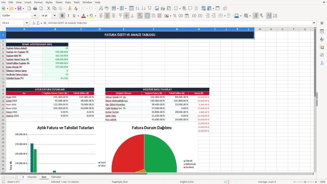
Task: Open the Sheet menu
Action: (x=59, y=2)
